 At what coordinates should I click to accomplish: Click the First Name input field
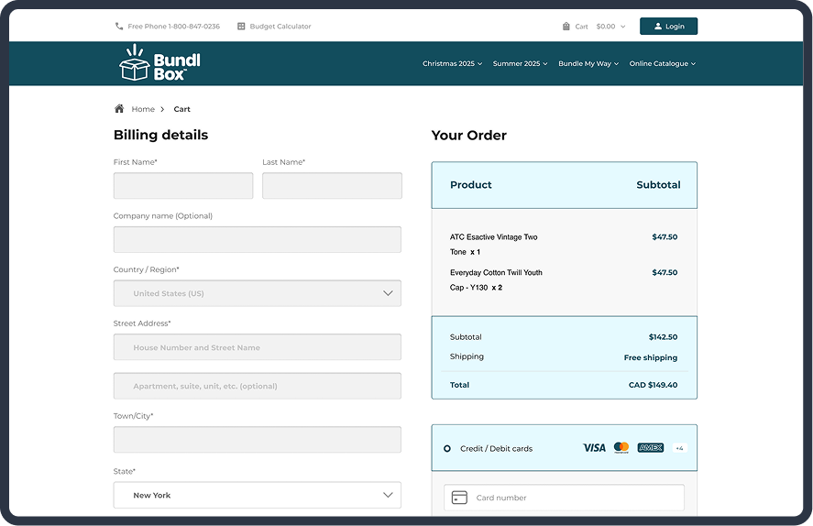coord(183,185)
